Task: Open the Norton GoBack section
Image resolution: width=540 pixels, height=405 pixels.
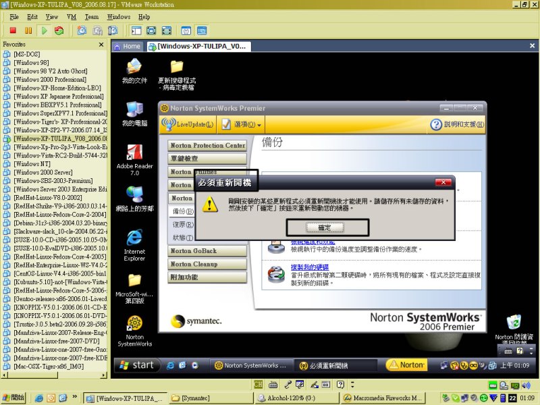Action: (x=208, y=250)
